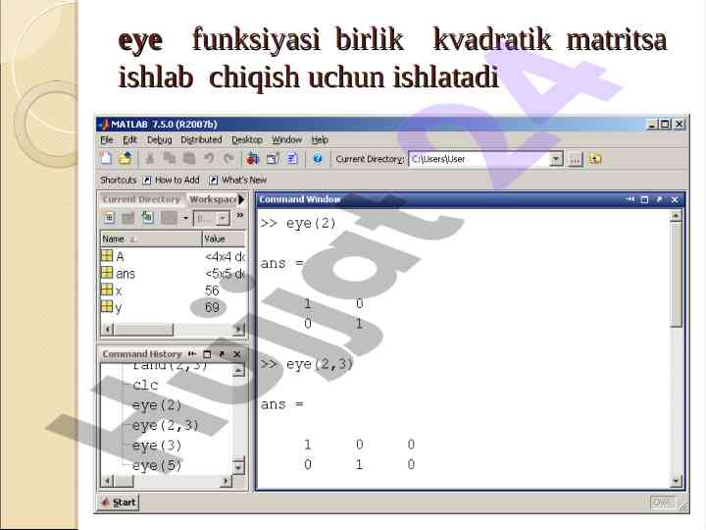Click Command Window scroll up arrow
Image resolution: width=706 pixels, height=530 pixels.
pyautogui.click(x=676, y=216)
